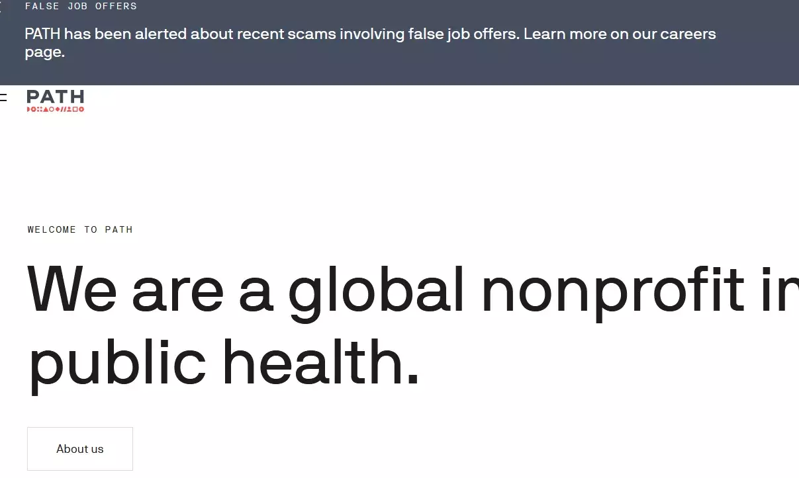Click the word are in the headline
Viewport: 799px width, 478px height.
point(177,290)
